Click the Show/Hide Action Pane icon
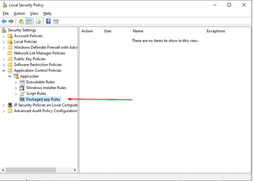Viewport: 253px width, 181px height. point(56,21)
